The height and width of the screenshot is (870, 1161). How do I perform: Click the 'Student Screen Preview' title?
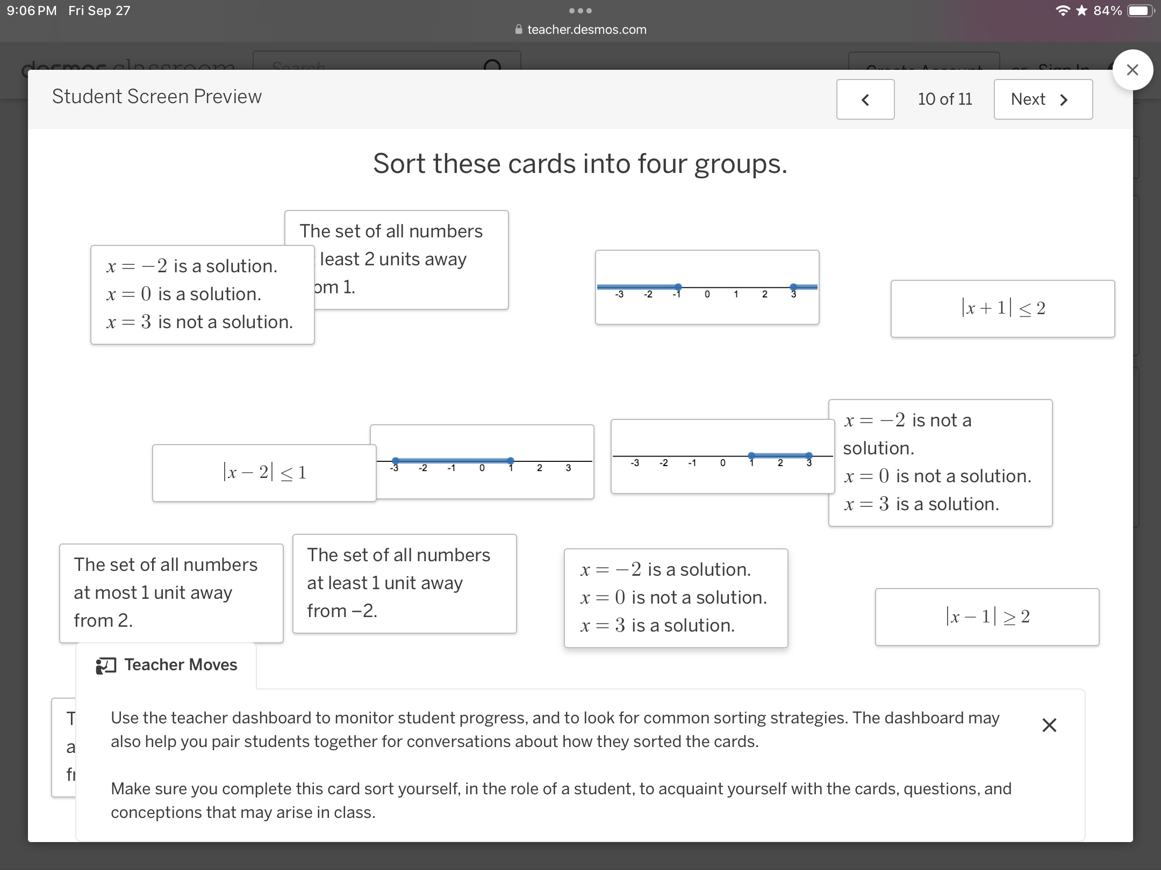[157, 97]
